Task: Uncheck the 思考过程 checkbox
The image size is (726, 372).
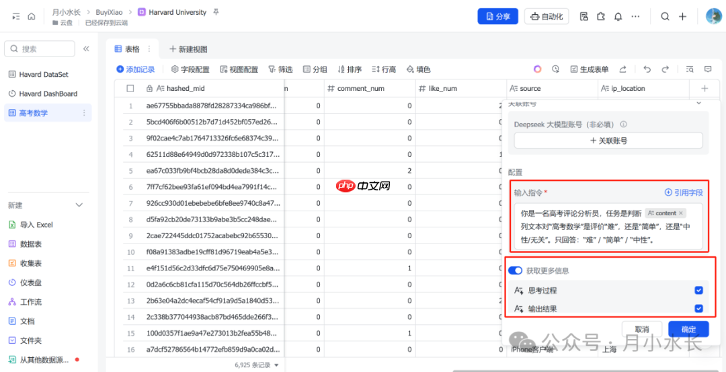Action: click(x=699, y=291)
